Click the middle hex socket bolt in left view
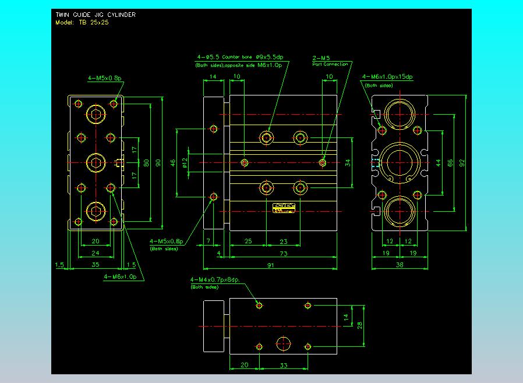This screenshot has width=523, height=383. (x=96, y=162)
